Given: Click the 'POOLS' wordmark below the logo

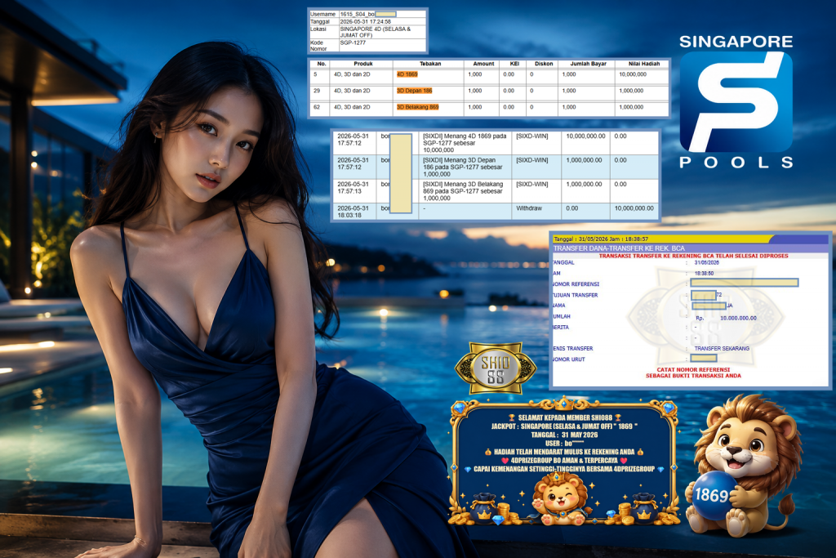Looking at the screenshot, I should [736, 163].
